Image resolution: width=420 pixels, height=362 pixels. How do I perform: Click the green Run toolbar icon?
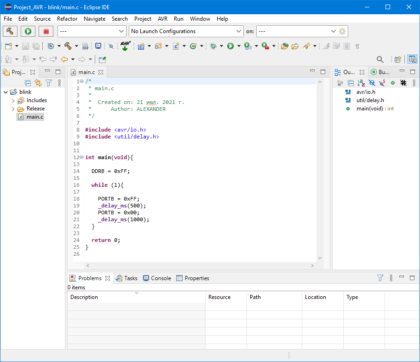click(x=230, y=46)
